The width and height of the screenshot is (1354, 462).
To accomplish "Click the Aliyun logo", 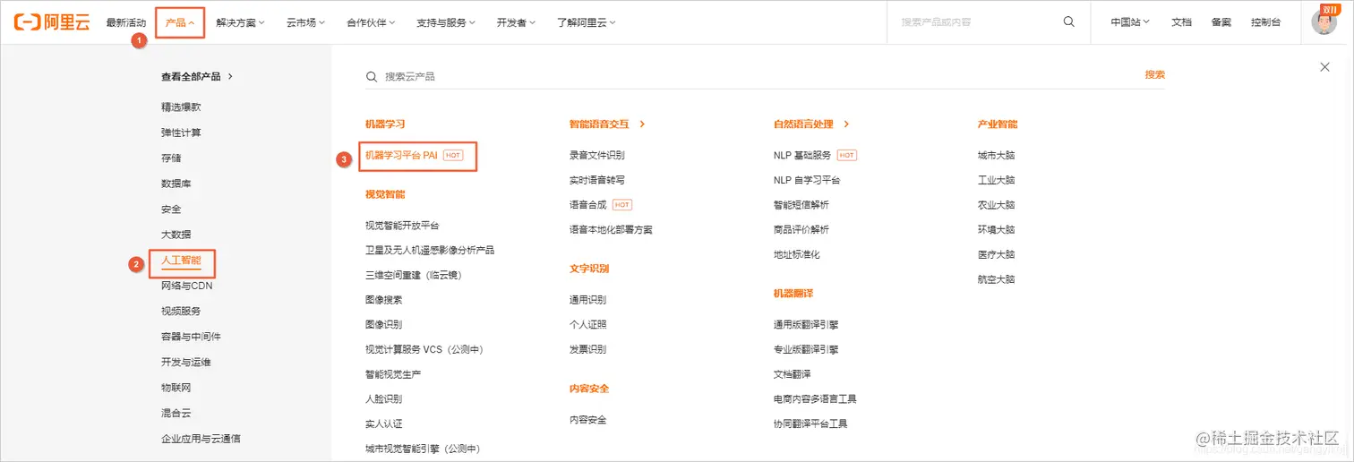I will [x=52, y=22].
